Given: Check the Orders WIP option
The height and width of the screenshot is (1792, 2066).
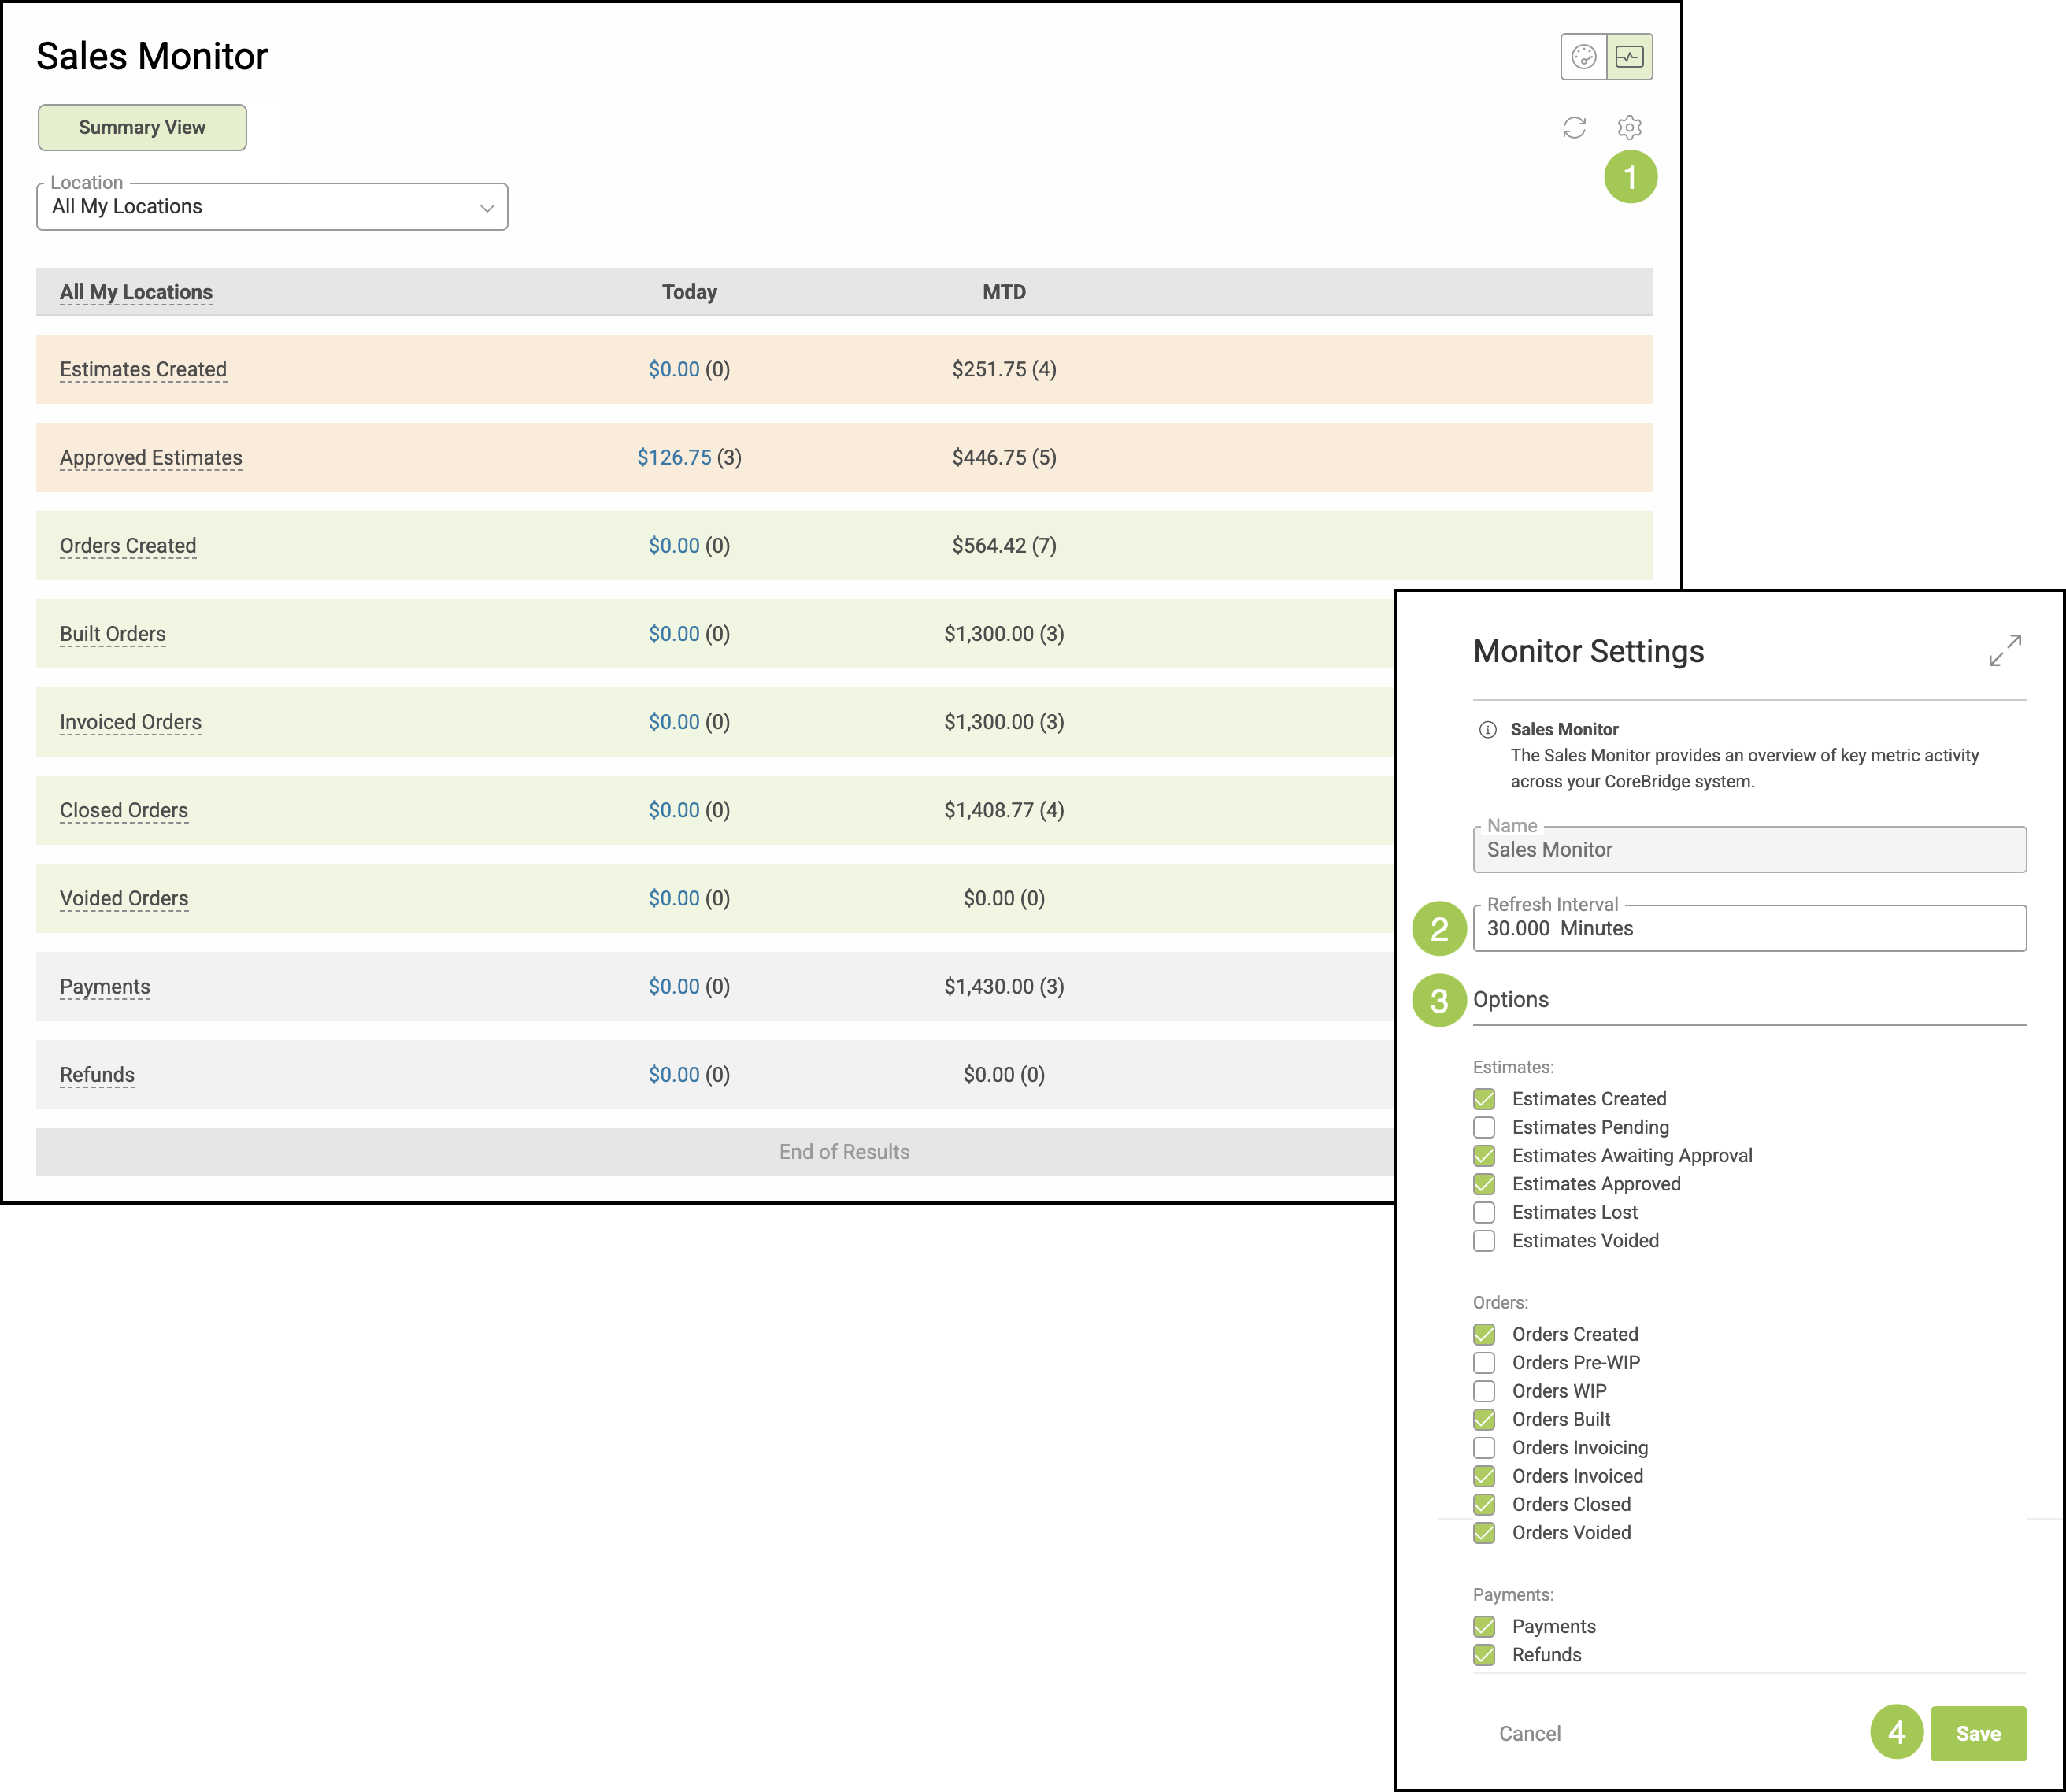Looking at the screenshot, I should 1484,1391.
